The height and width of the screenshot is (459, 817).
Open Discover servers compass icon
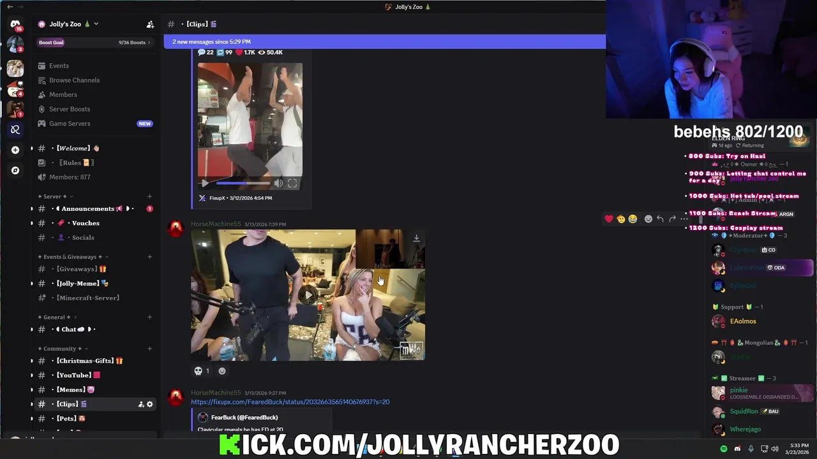point(15,170)
